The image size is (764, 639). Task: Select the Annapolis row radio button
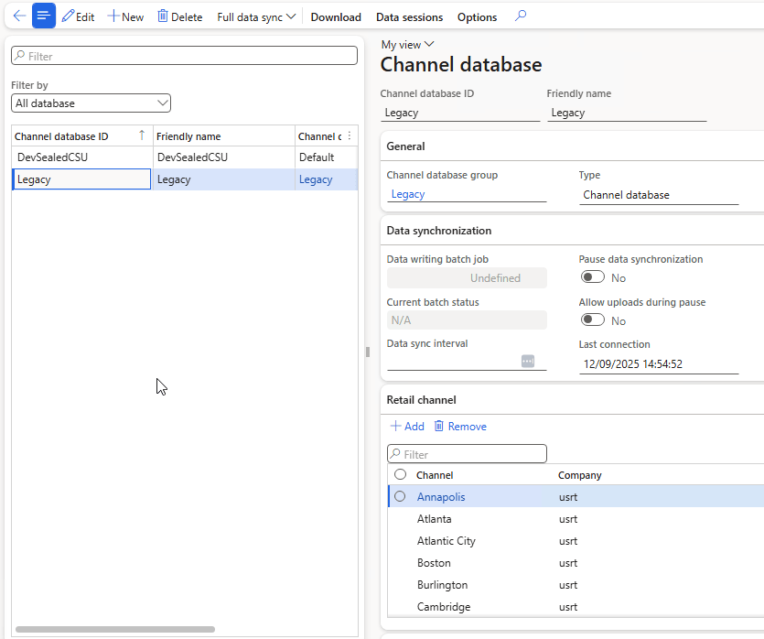[x=400, y=496]
